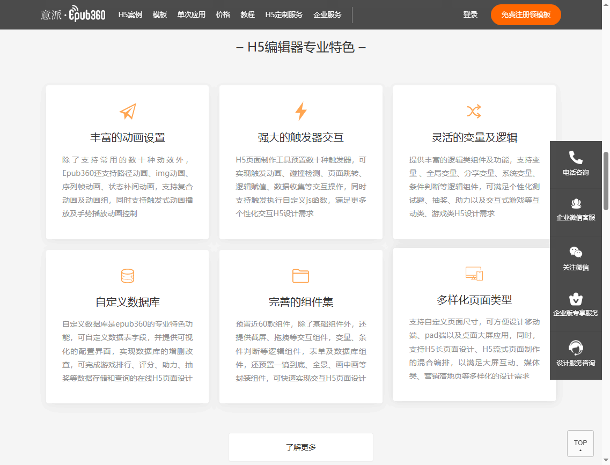Select 教程 in the top navigation
Image resolution: width=610 pixels, height=465 pixels.
pos(247,14)
